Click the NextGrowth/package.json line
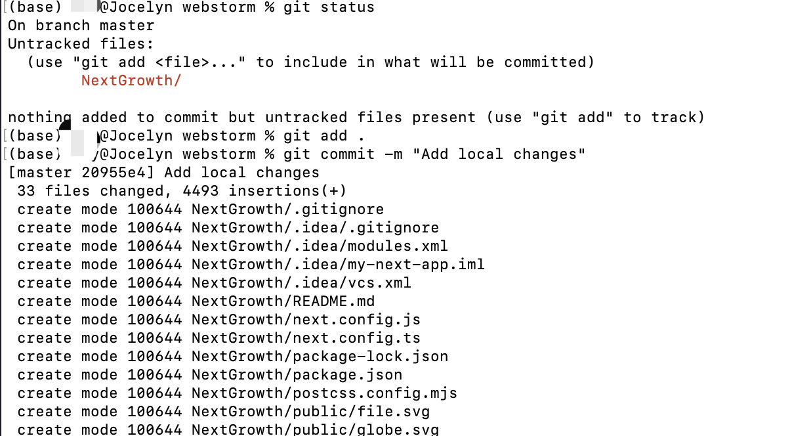The height and width of the screenshot is (436, 811). point(210,375)
